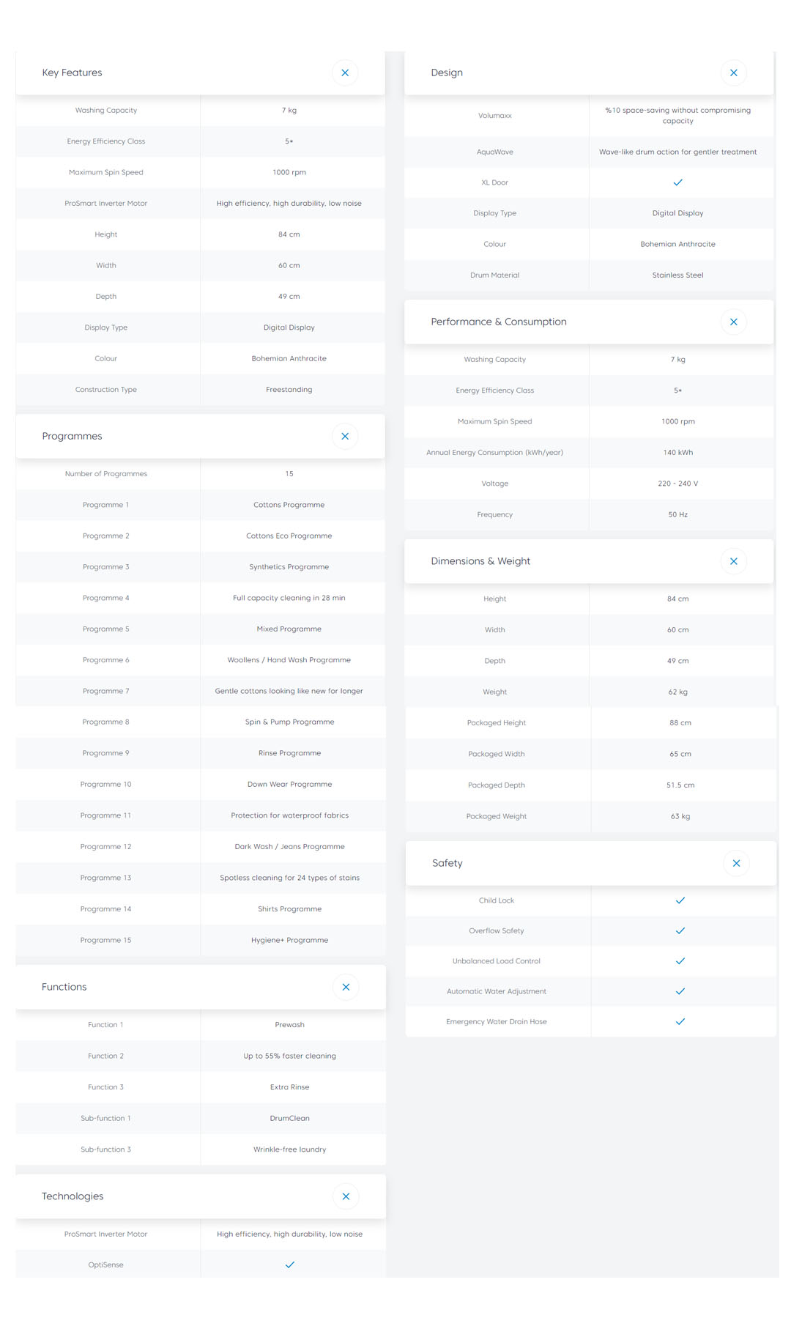Click the Safety section title
This screenshot has height=1329, width=791.
point(448,863)
